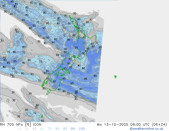Select the 15 value in the legend
The width and height of the screenshot is (169, 131).
point(19,129)
